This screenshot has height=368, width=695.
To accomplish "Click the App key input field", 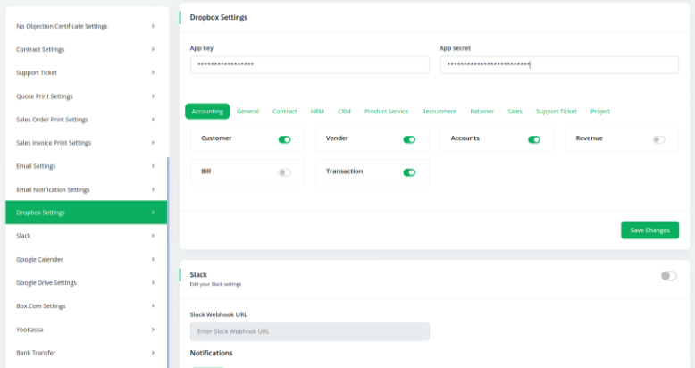I will tap(309, 65).
